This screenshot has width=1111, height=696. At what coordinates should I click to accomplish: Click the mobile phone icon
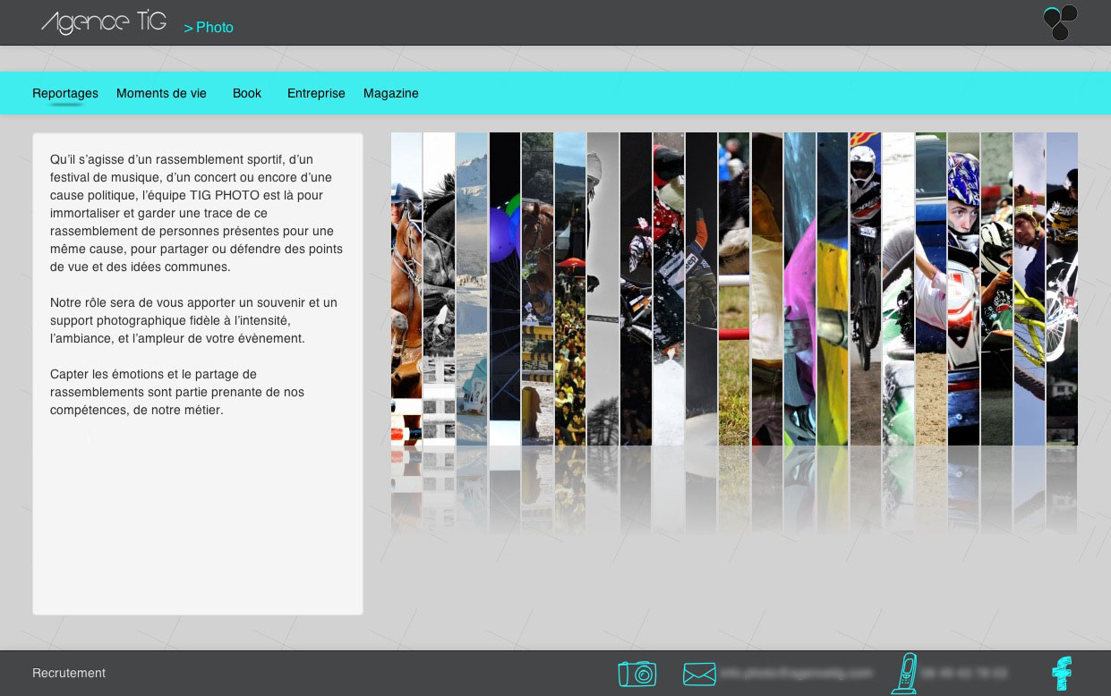tap(905, 673)
